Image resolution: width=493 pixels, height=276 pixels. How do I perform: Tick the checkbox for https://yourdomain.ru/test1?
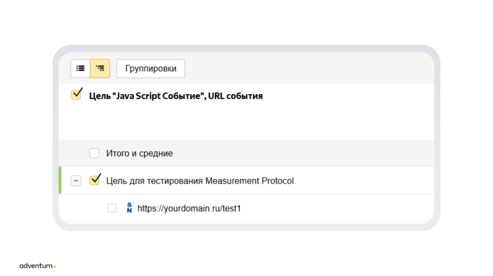click(112, 208)
